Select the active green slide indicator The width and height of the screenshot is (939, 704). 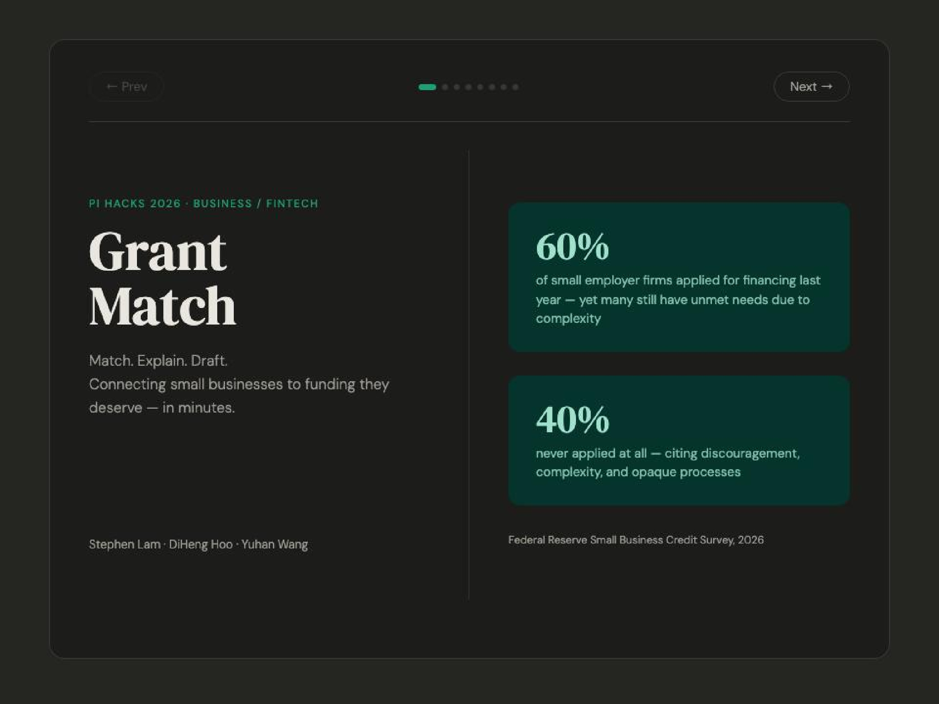click(x=427, y=87)
